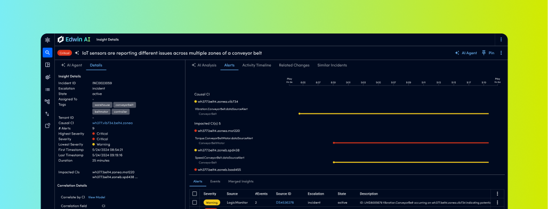Switch to the AI Analysis tab

tap(204, 65)
